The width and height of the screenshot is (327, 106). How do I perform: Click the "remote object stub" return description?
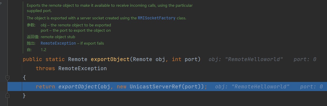(x=58, y=37)
